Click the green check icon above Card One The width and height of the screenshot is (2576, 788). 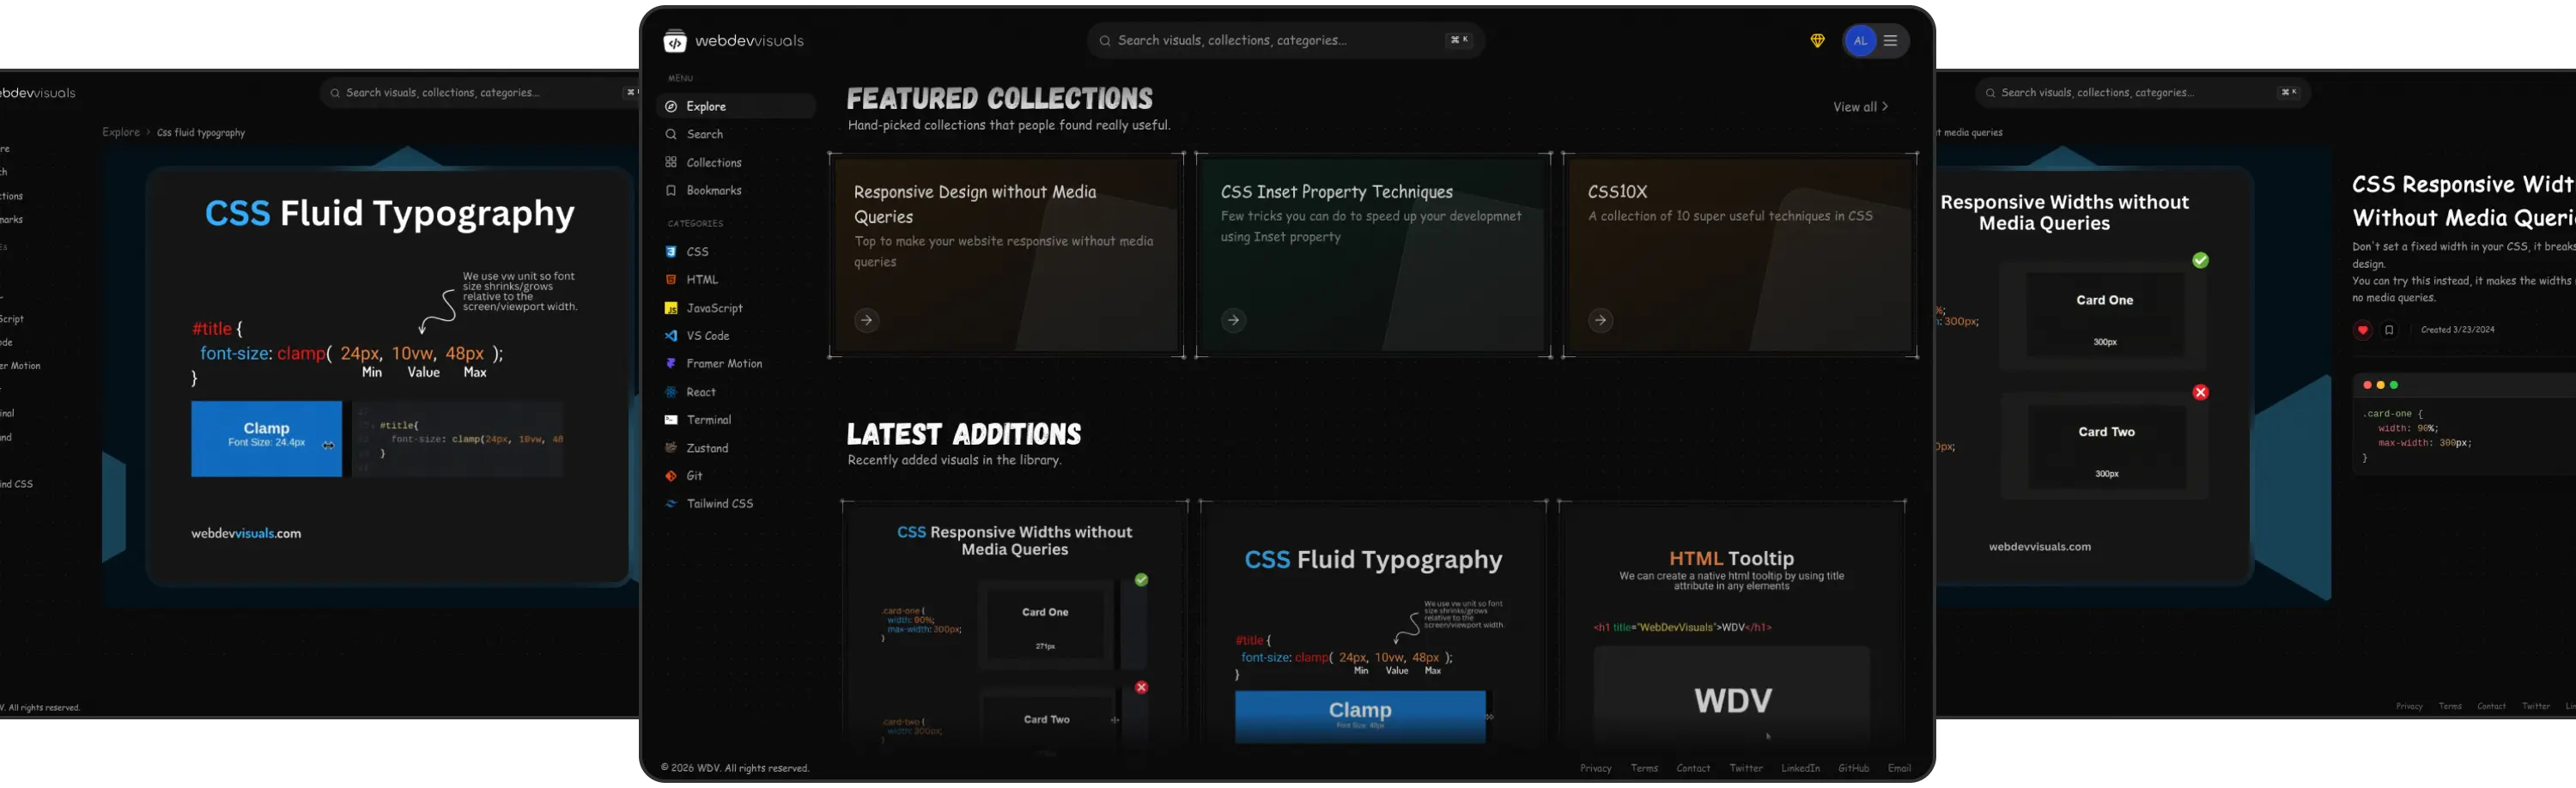tap(2200, 260)
